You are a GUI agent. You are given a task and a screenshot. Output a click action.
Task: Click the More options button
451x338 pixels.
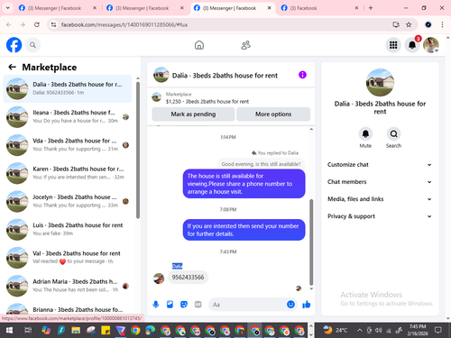(273, 114)
